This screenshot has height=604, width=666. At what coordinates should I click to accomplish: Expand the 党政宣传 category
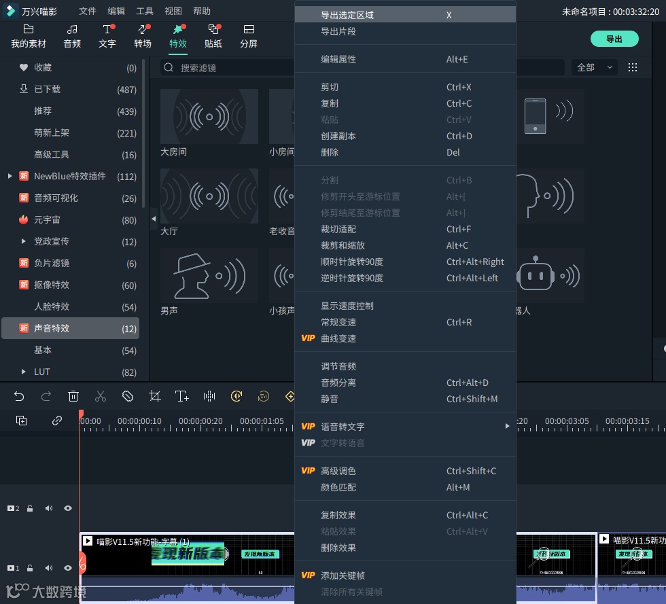pos(24,241)
